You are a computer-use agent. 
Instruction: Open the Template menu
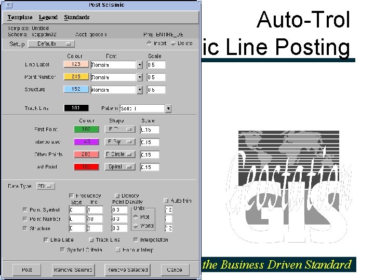pyautogui.click(x=20, y=18)
